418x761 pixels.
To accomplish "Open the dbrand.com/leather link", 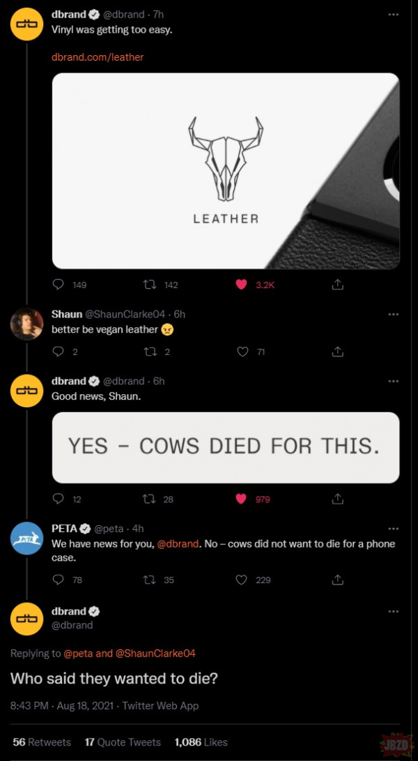I will (98, 57).
